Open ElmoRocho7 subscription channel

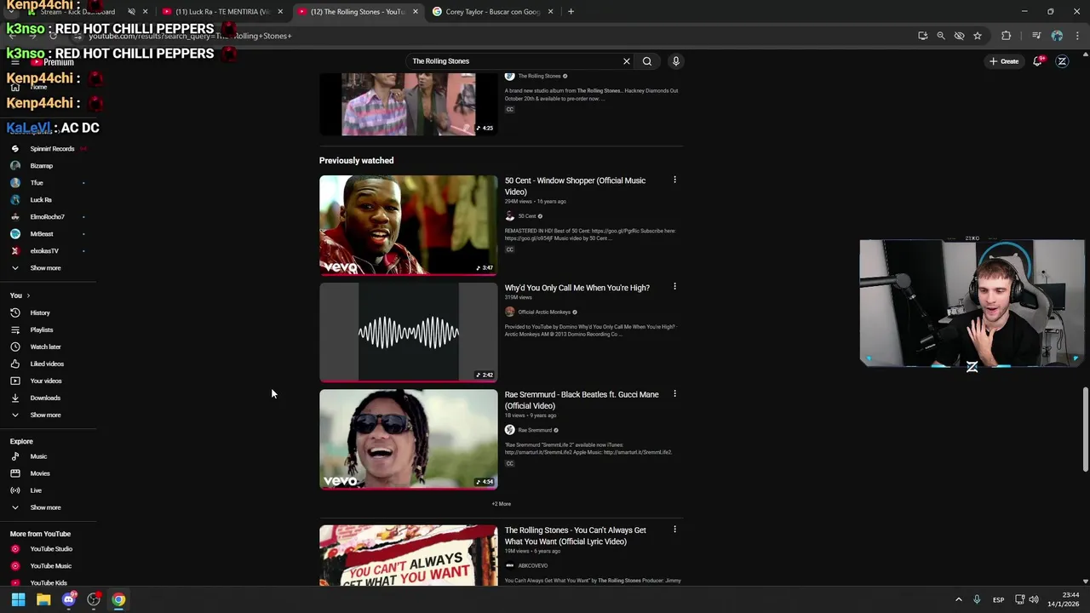point(47,217)
